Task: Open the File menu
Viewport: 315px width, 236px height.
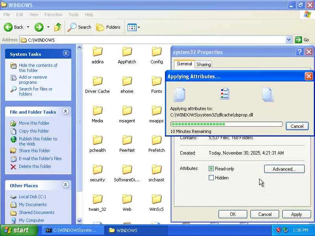Action: pos(7,15)
